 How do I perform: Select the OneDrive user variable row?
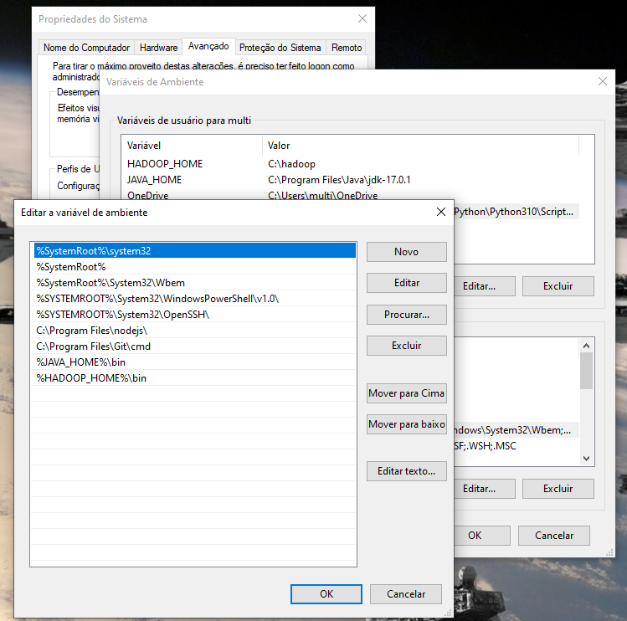(x=352, y=195)
